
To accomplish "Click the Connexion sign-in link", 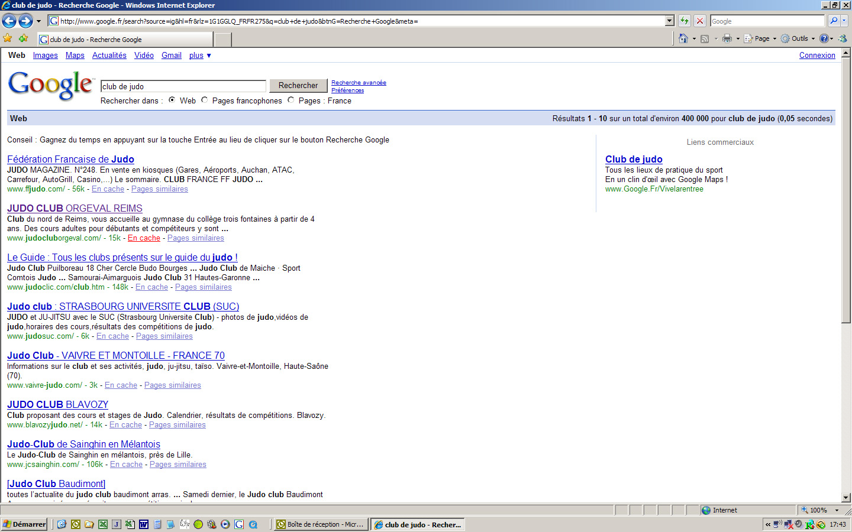I will (817, 56).
